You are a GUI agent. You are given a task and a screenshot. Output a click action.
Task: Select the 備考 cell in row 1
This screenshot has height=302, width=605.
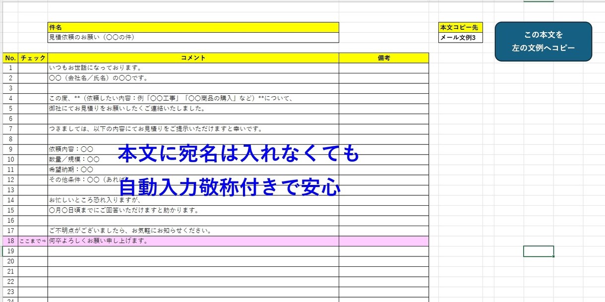[384, 68]
